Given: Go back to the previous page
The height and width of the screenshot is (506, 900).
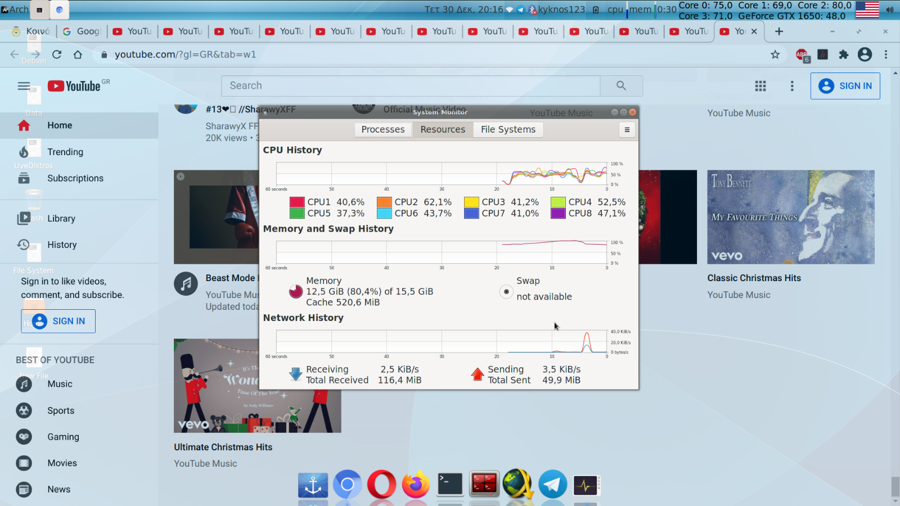Looking at the screenshot, I should 15,55.
